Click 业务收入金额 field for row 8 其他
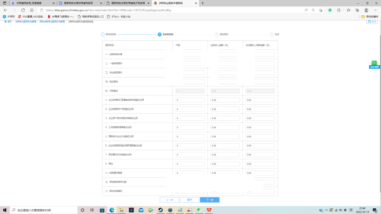This screenshot has width=381, height=214. pos(224,163)
